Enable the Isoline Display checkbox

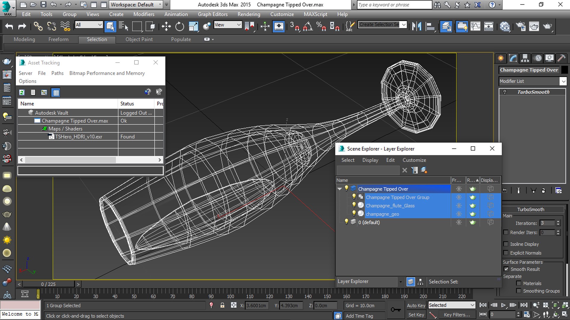[506, 244]
